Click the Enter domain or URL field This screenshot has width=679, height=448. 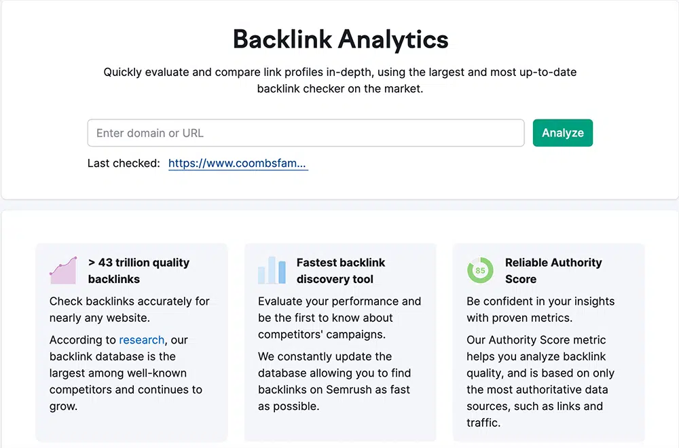[306, 133]
